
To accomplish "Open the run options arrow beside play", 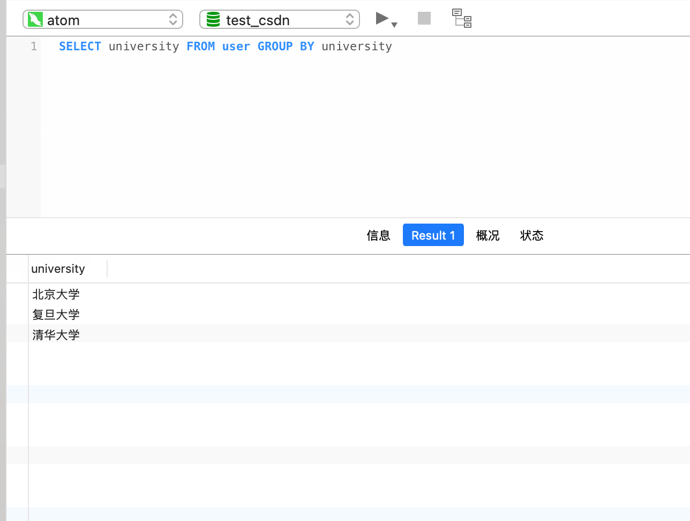I will [394, 25].
